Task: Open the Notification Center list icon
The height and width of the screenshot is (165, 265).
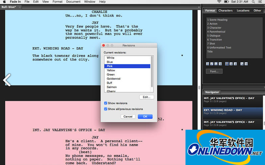Action: pyautogui.click(x=260, y=2)
